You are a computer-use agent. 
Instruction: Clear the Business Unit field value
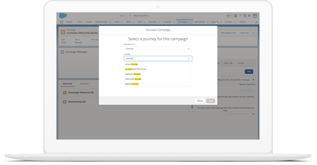tap(188, 49)
